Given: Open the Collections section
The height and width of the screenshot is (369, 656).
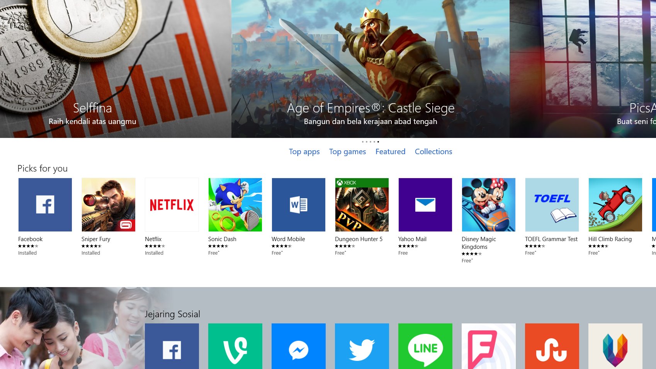Looking at the screenshot, I should click(x=433, y=151).
